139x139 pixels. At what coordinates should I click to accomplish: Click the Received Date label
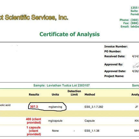click(x=115, y=56)
